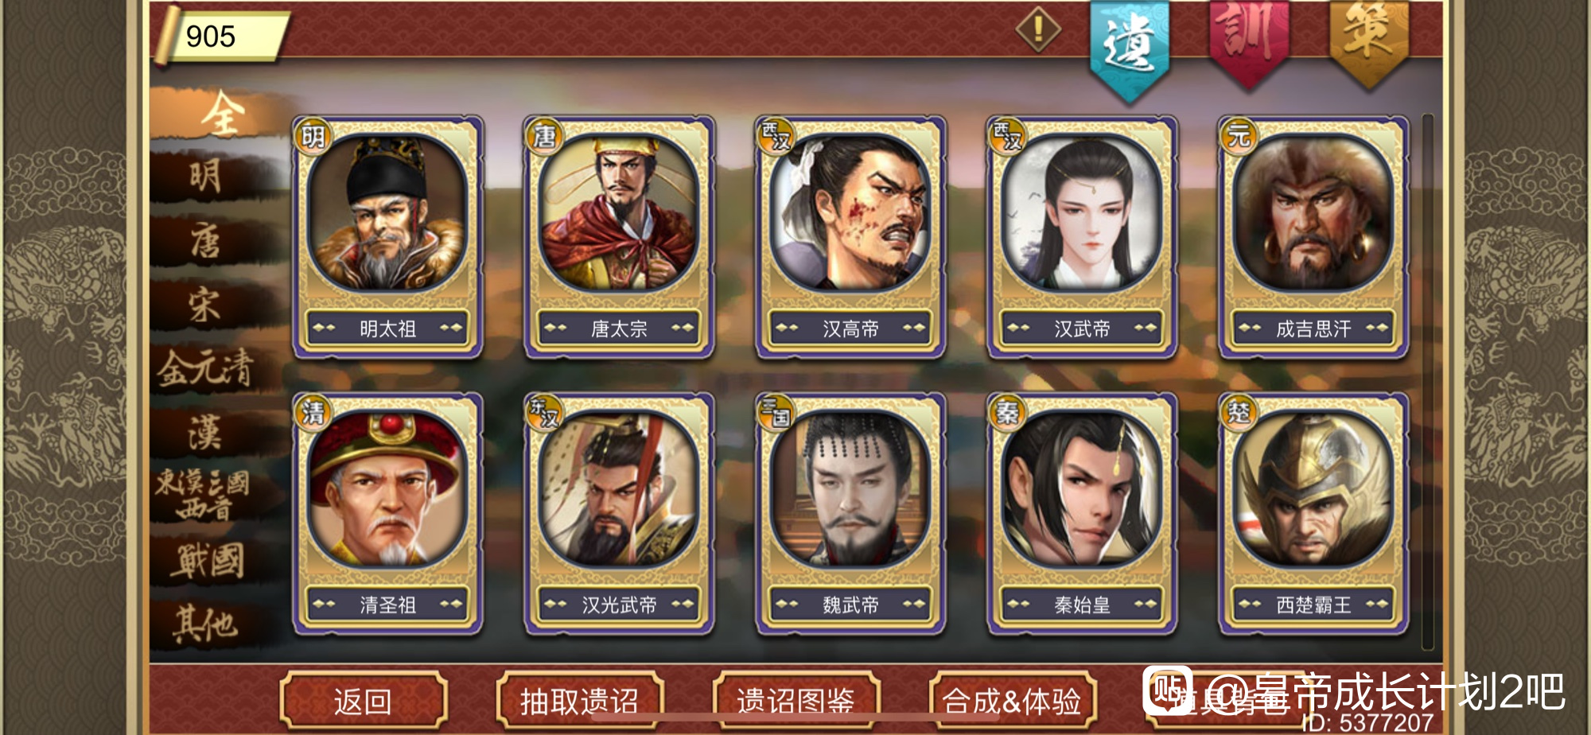Image resolution: width=1591 pixels, height=735 pixels.
Task: Choose the 魏武帝 portrait card
Action: pos(850,514)
